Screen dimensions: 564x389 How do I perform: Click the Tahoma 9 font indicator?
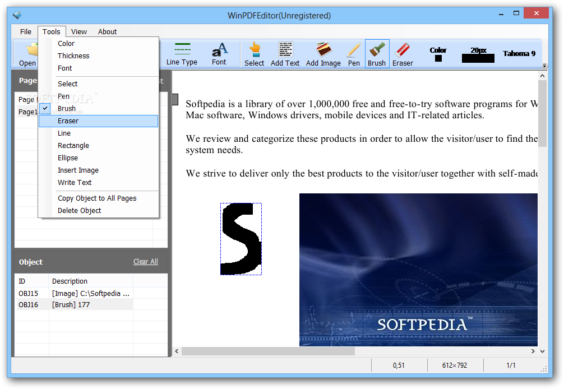tap(519, 54)
